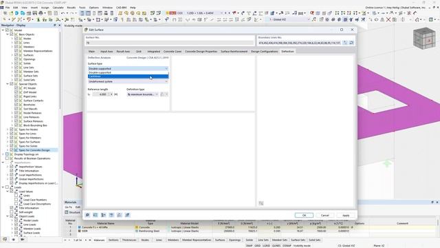The height and width of the screenshot is (248, 440).
Task: Open the Tools menu
Action: point(82,8)
